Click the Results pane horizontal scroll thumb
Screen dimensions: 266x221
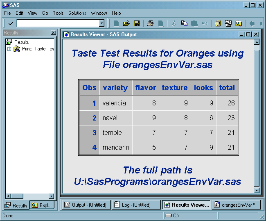[x=17, y=196]
